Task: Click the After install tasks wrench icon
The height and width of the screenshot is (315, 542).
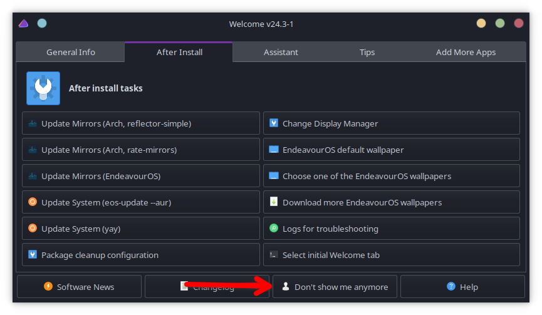Action: tap(43, 88)
